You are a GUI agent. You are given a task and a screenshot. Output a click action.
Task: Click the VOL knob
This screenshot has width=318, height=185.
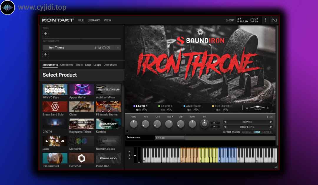pos(134,124)
